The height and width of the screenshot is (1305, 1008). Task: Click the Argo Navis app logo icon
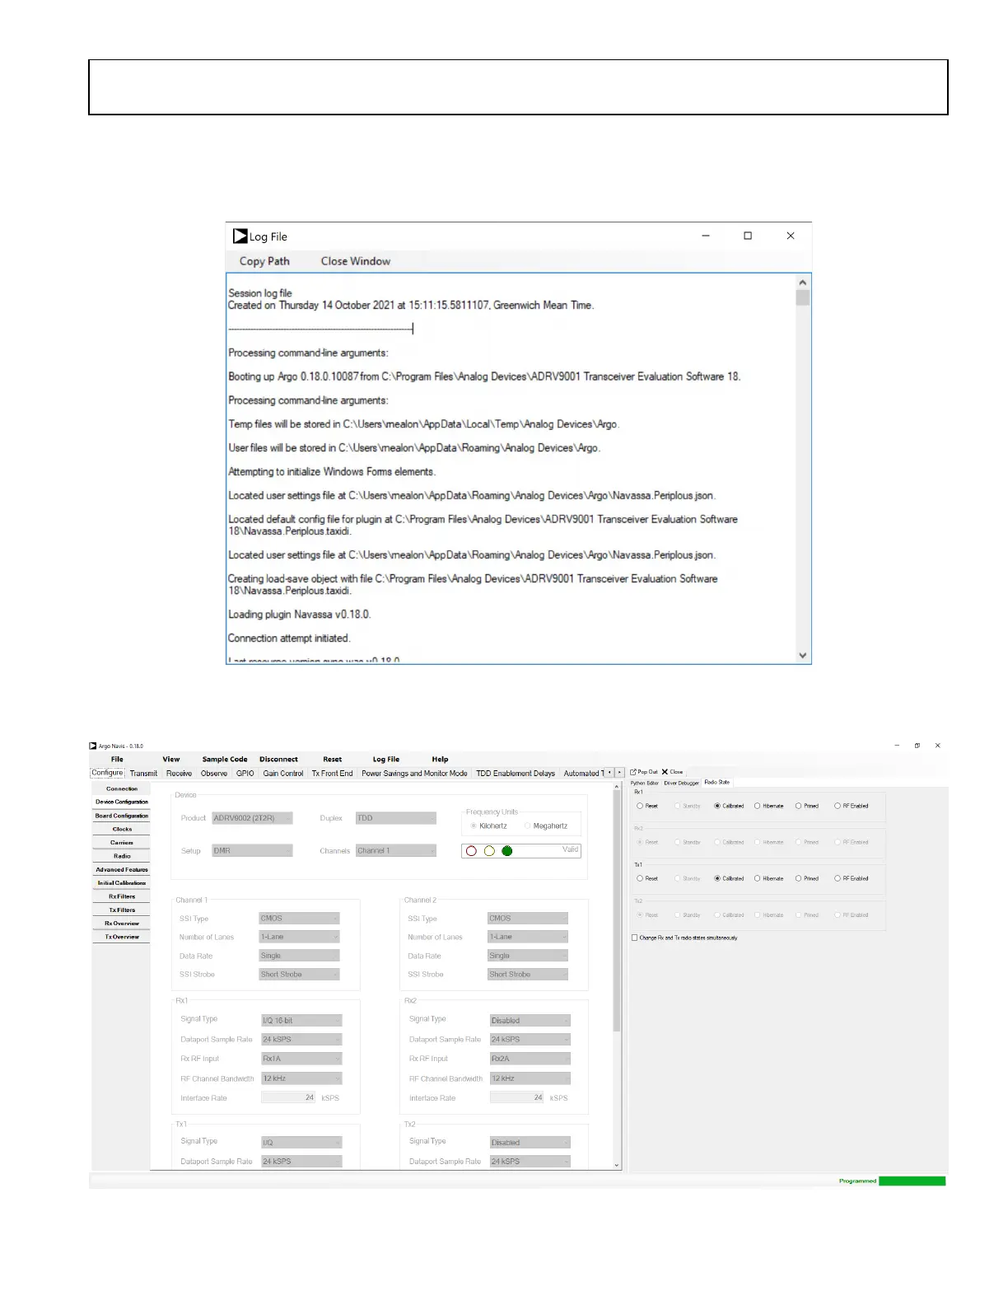93,746
